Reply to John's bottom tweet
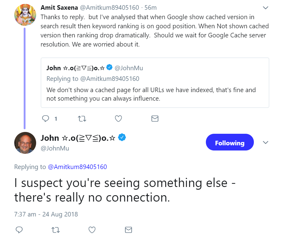The height and width of the screenshot is (242, 283). tap(19, 230)
